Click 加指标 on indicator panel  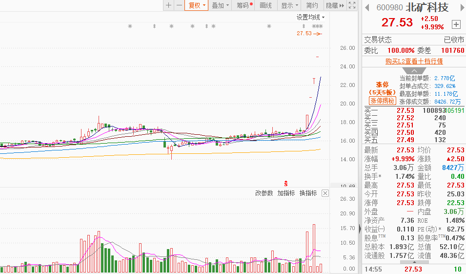[x=286, y=193]
